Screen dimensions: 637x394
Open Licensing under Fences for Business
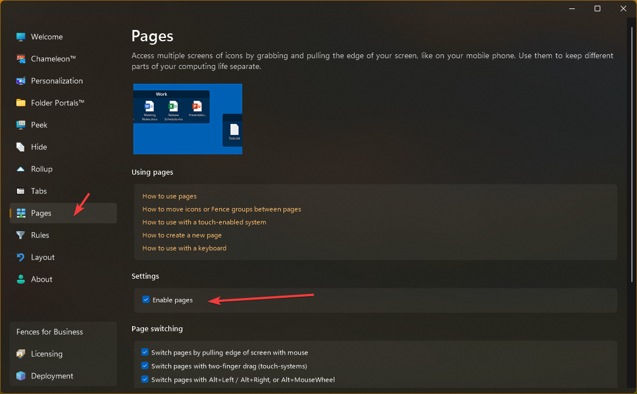tap(47, 354)
